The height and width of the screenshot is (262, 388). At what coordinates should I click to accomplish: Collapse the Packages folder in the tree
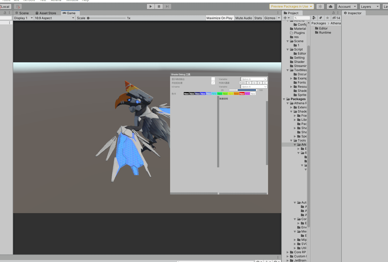click(x=284, y=99)
